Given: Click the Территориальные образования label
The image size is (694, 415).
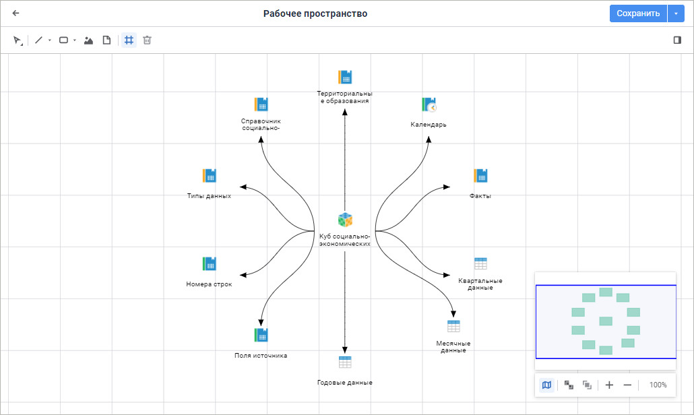Looking at the screenshot, I should (x=345, y=97).
